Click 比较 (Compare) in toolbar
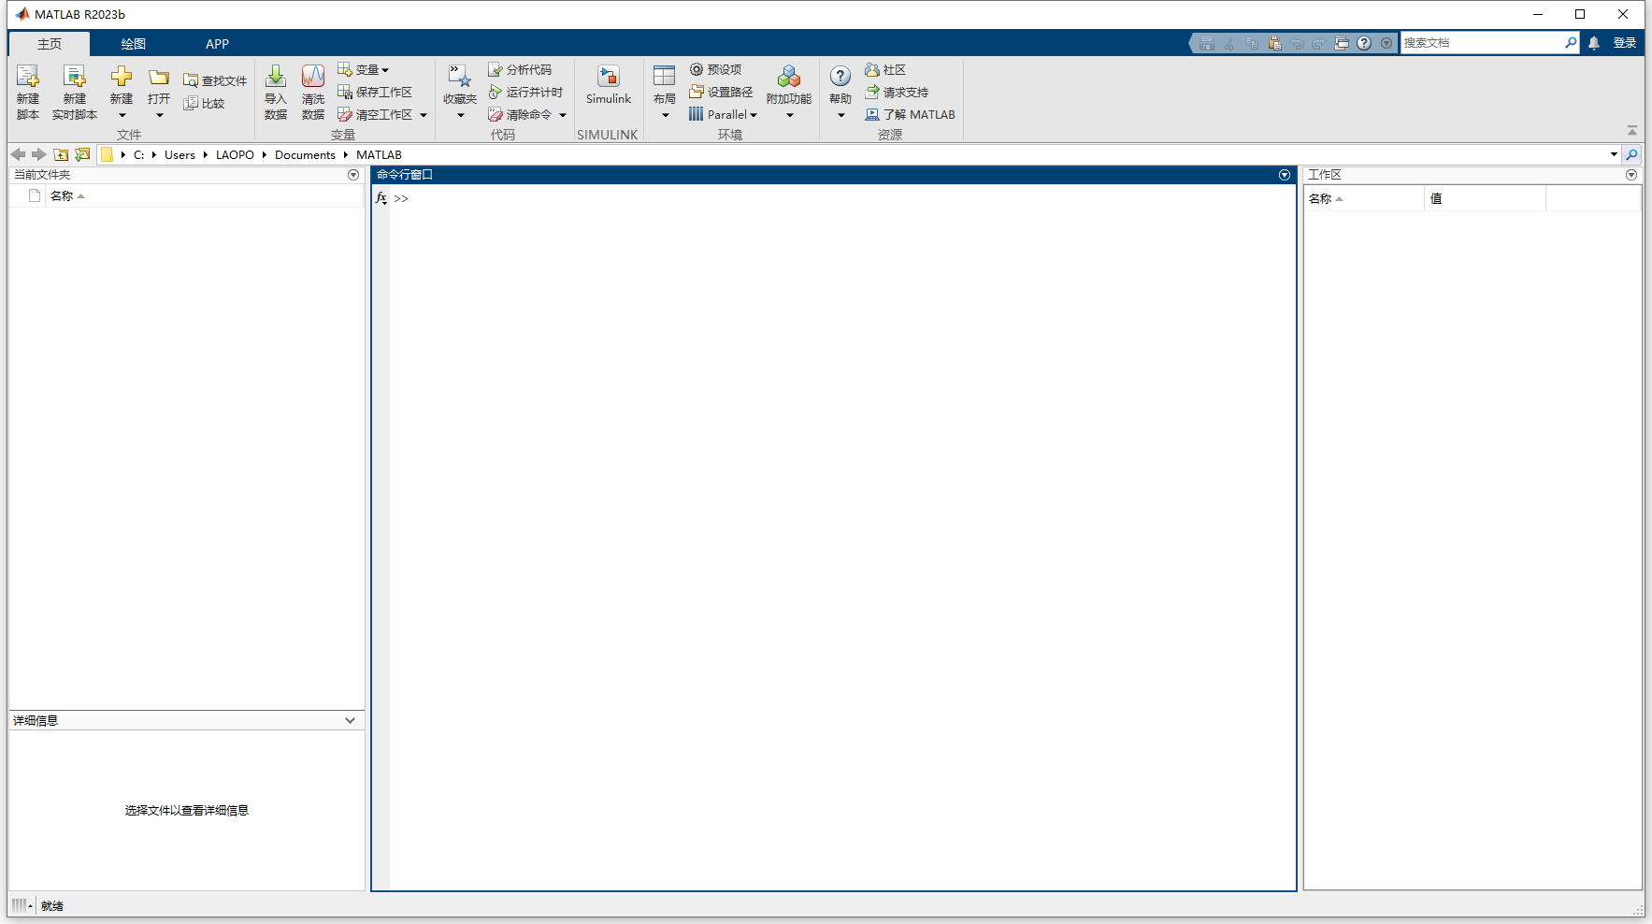This screenshot has height=924, width=1652. pyautogui.click(x=205, y=103)
